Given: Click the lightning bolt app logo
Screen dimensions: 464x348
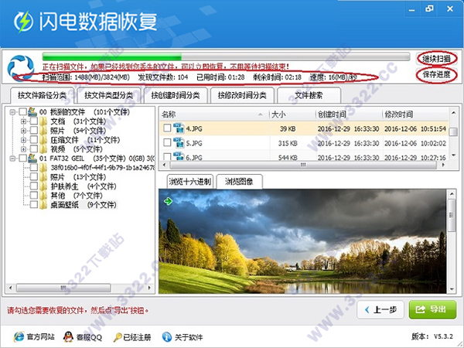Looking at the screenshot, I should pos(23,22).
